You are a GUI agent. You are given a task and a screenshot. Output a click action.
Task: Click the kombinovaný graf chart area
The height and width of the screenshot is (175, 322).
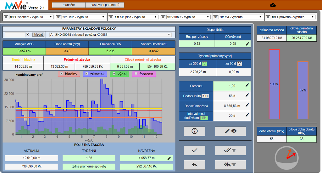click(x=89, y=107)
